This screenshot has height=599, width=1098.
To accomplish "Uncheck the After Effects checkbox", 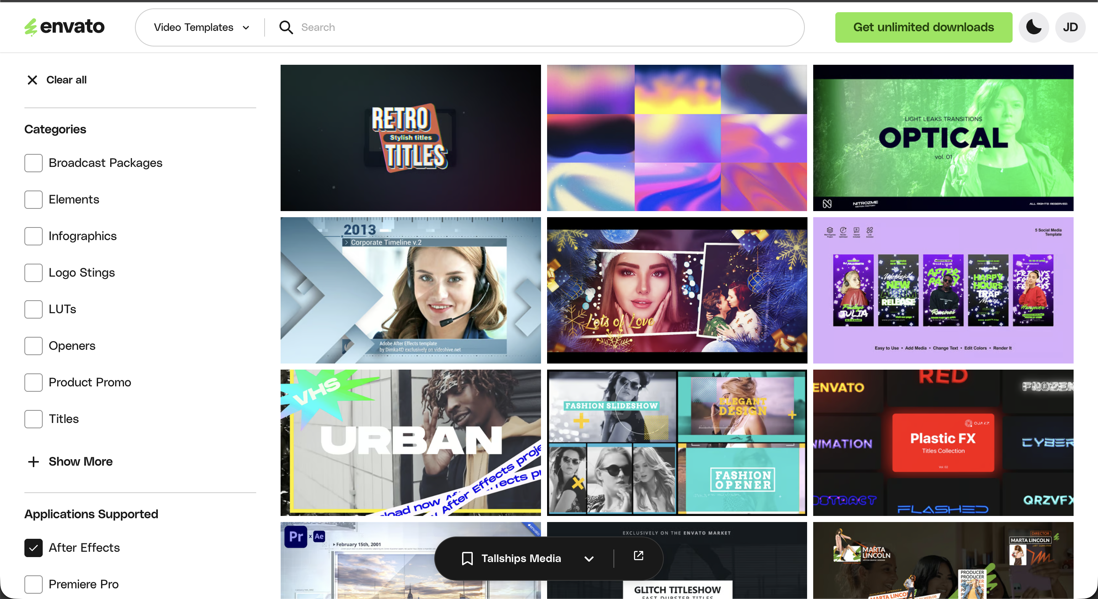I will click(33, 548).
